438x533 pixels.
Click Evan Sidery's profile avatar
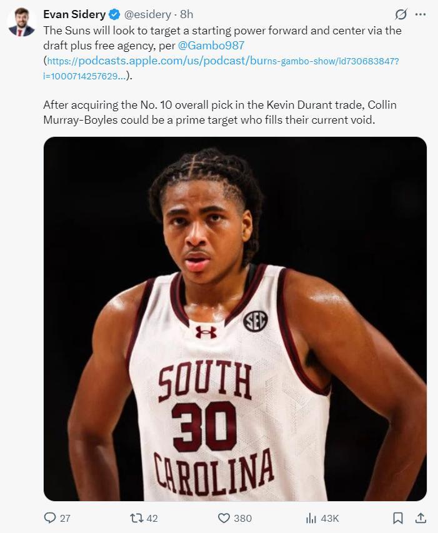pos(21,22)
